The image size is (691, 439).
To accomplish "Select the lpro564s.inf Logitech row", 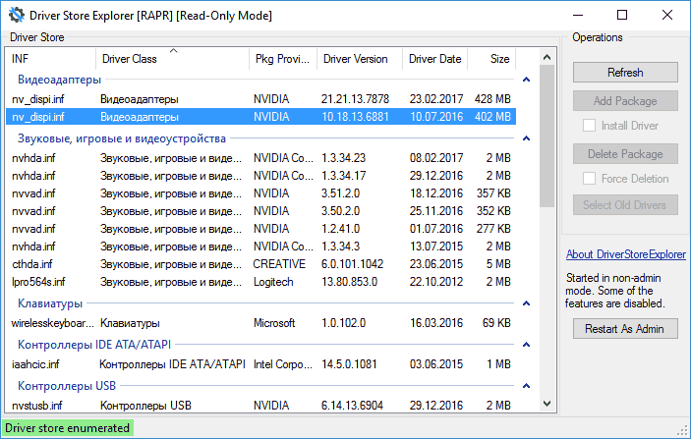I will pyautogui.click(x=260, y=282).
